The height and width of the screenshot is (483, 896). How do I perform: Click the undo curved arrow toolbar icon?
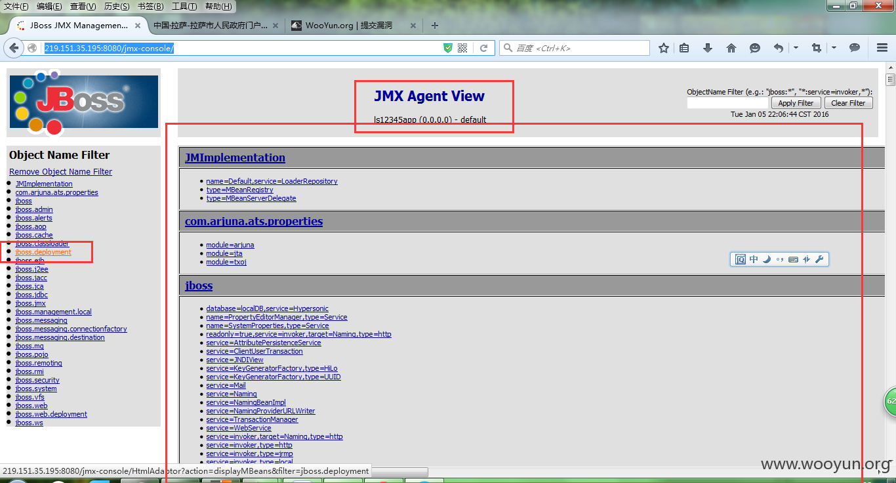[x=779, y=48]
